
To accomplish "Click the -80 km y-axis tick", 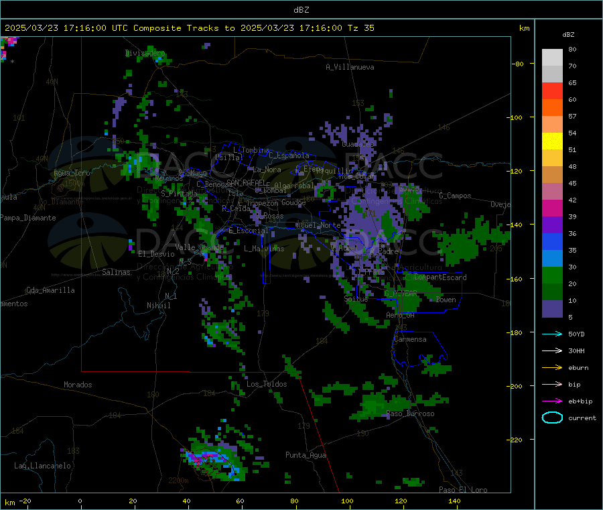I will (518, 64).
